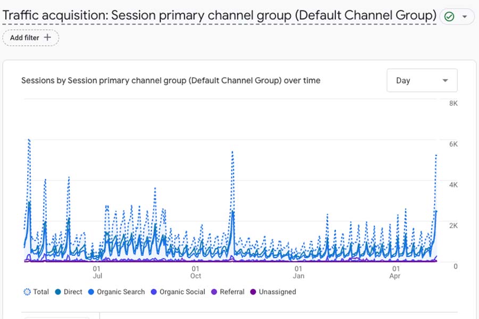The width and height of the screenshot is (479, 319).
Task: Click the green checkmark status icon
Action: [449, 16]
